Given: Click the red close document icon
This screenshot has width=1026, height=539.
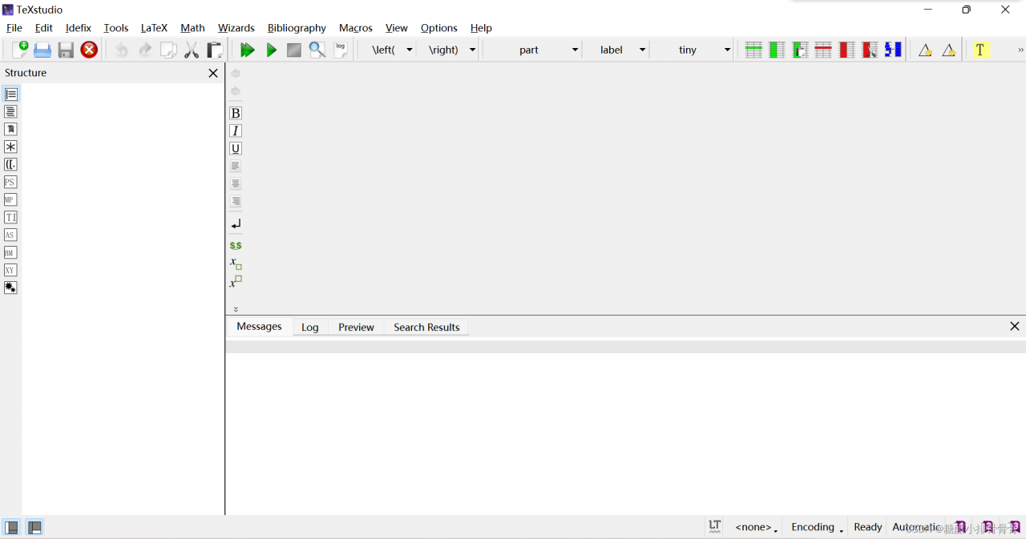Looking at the screenshot, I should pos(89,50).
